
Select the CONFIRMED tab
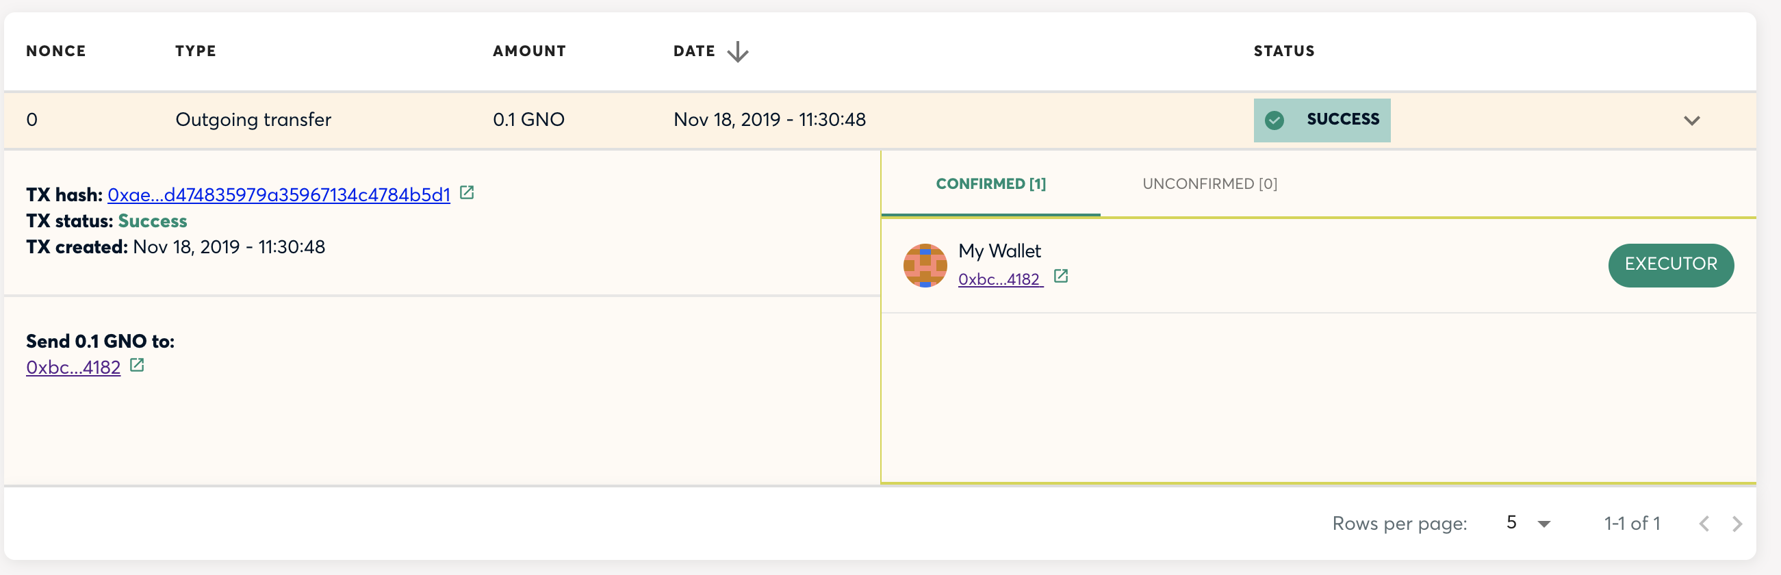point(990,184)
